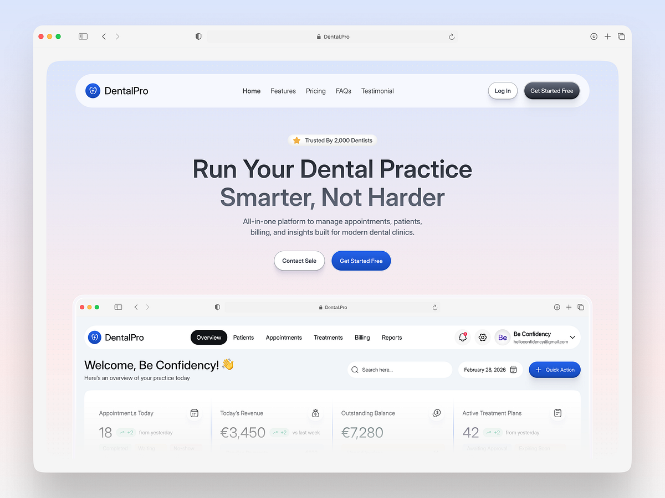Click the money bag icon on Today's Revenue card
Image resolution: width=665 pixels, height=498 pixels.
pyautogui.click(x=315, y=413)
